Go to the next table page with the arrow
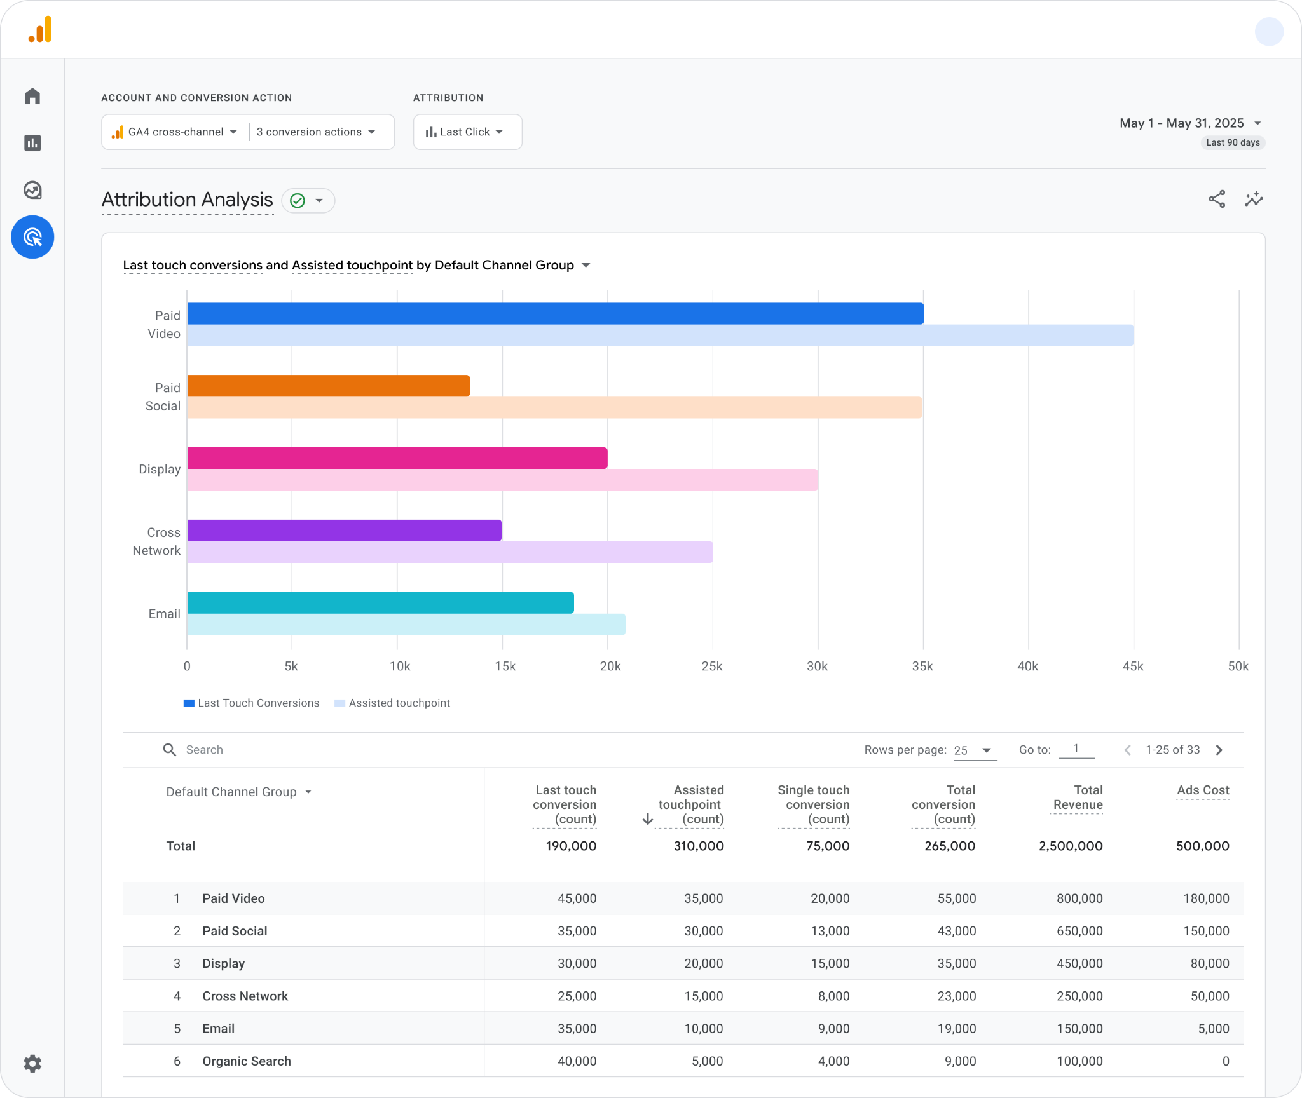1302x1098 pixels. [1219, 750]
